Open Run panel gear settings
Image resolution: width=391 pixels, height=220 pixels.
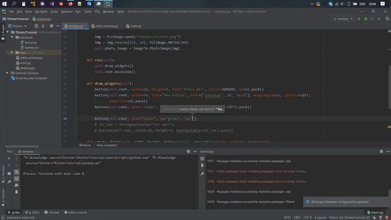(188, 152)
